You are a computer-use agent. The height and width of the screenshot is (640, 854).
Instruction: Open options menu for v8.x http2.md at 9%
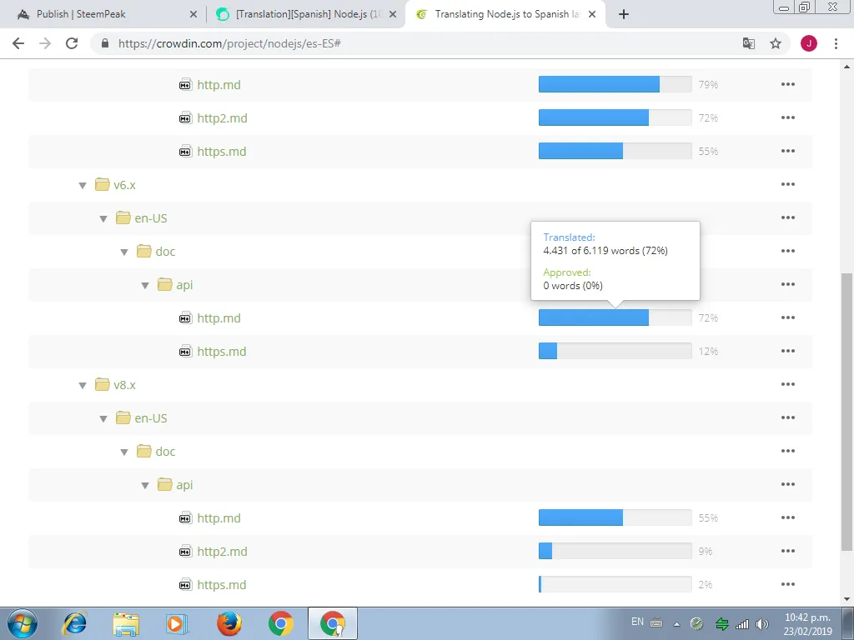(788, 552)
